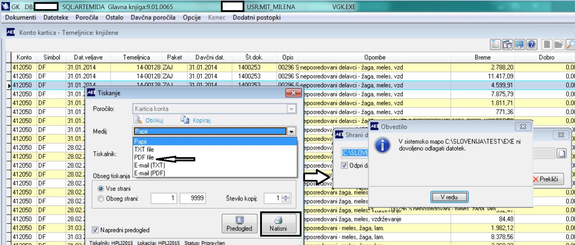
Task: Toggle the Napredni predogled checkbox
Action: (95, 230)
